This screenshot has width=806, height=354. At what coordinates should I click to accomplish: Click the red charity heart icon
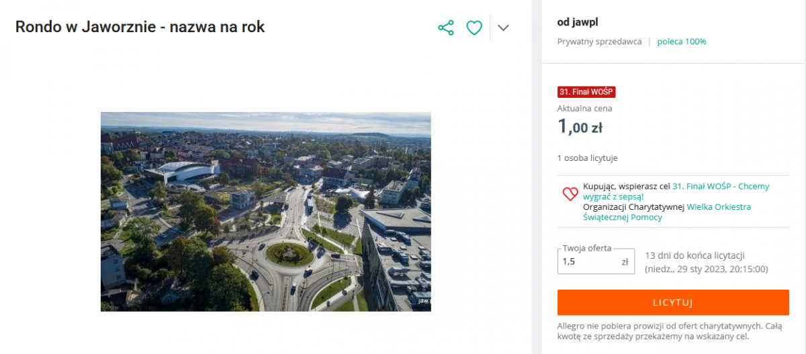[x=570, y=194]
